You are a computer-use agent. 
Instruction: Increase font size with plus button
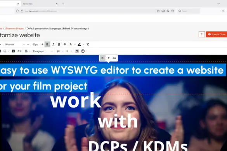(42, 45)
